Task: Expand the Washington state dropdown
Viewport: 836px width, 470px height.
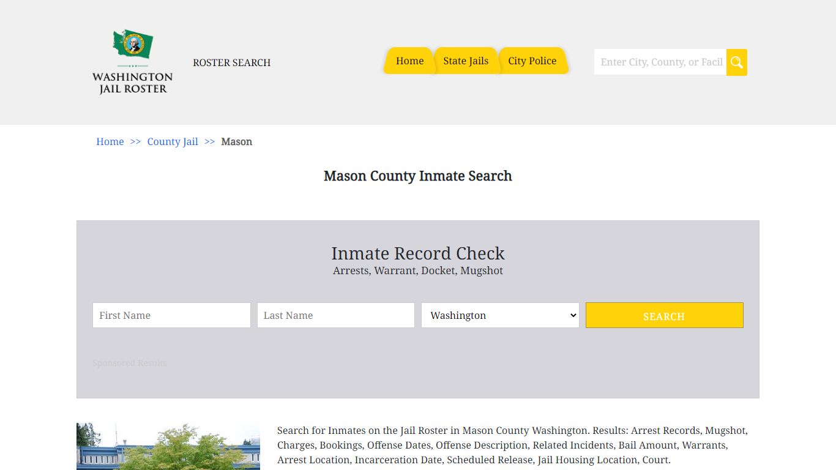Action: coord(500,315)
